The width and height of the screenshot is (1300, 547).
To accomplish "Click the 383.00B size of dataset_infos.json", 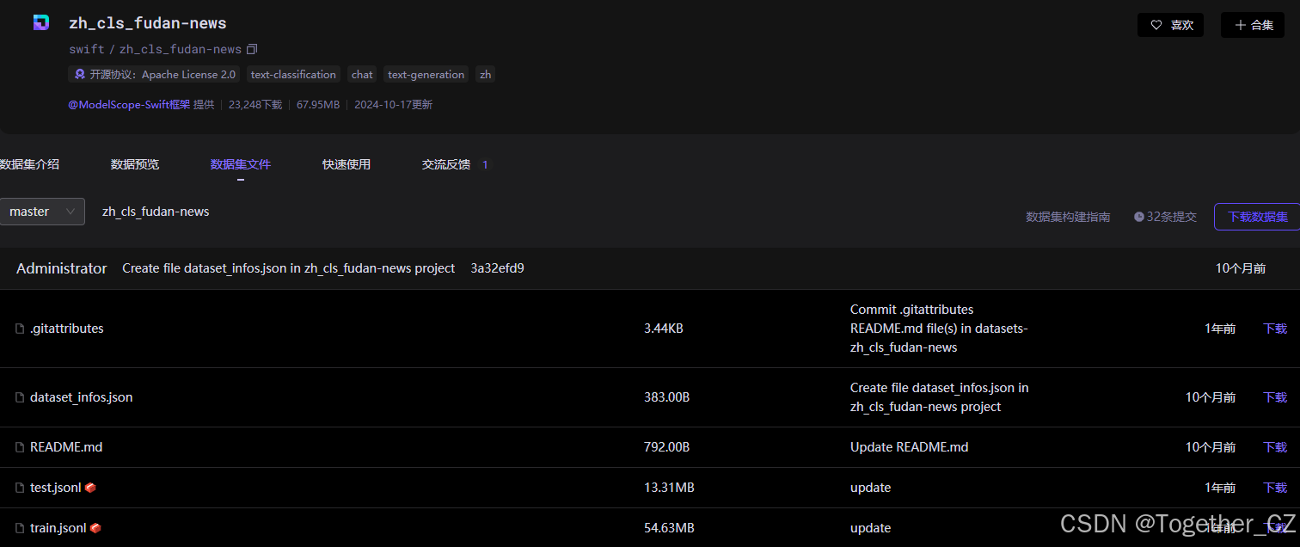I will coord(667,397).
